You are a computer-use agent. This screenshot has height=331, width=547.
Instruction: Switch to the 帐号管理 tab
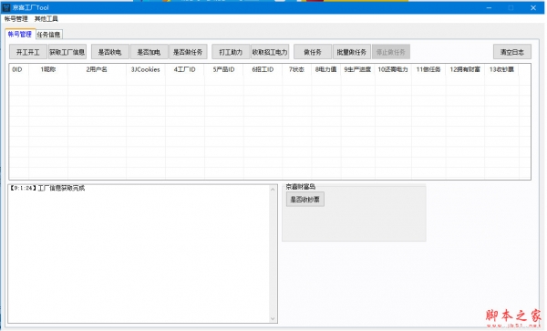pyautogui.click(x=20, y=34)
